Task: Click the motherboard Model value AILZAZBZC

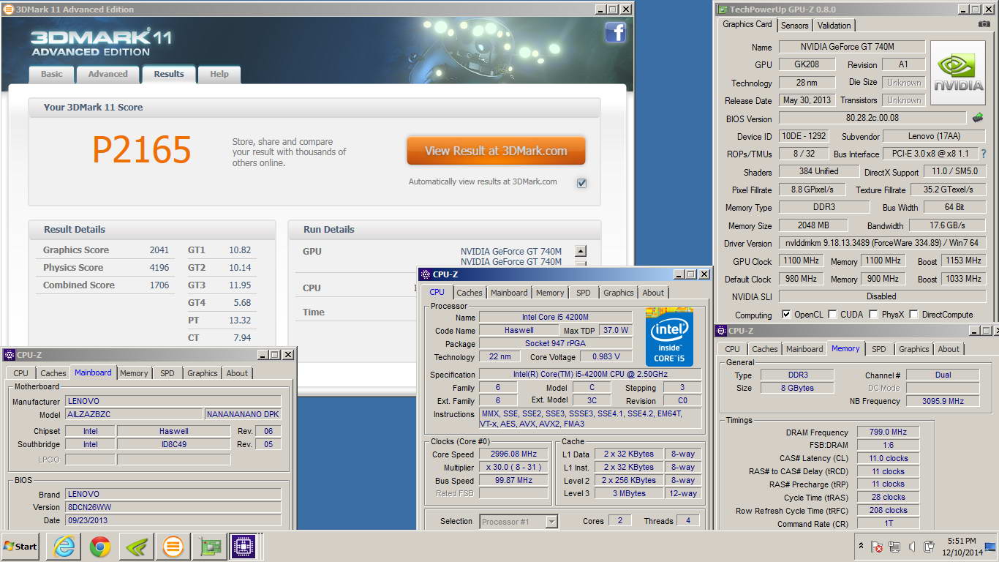Action: pyautogui.click(x=134, y=414)
